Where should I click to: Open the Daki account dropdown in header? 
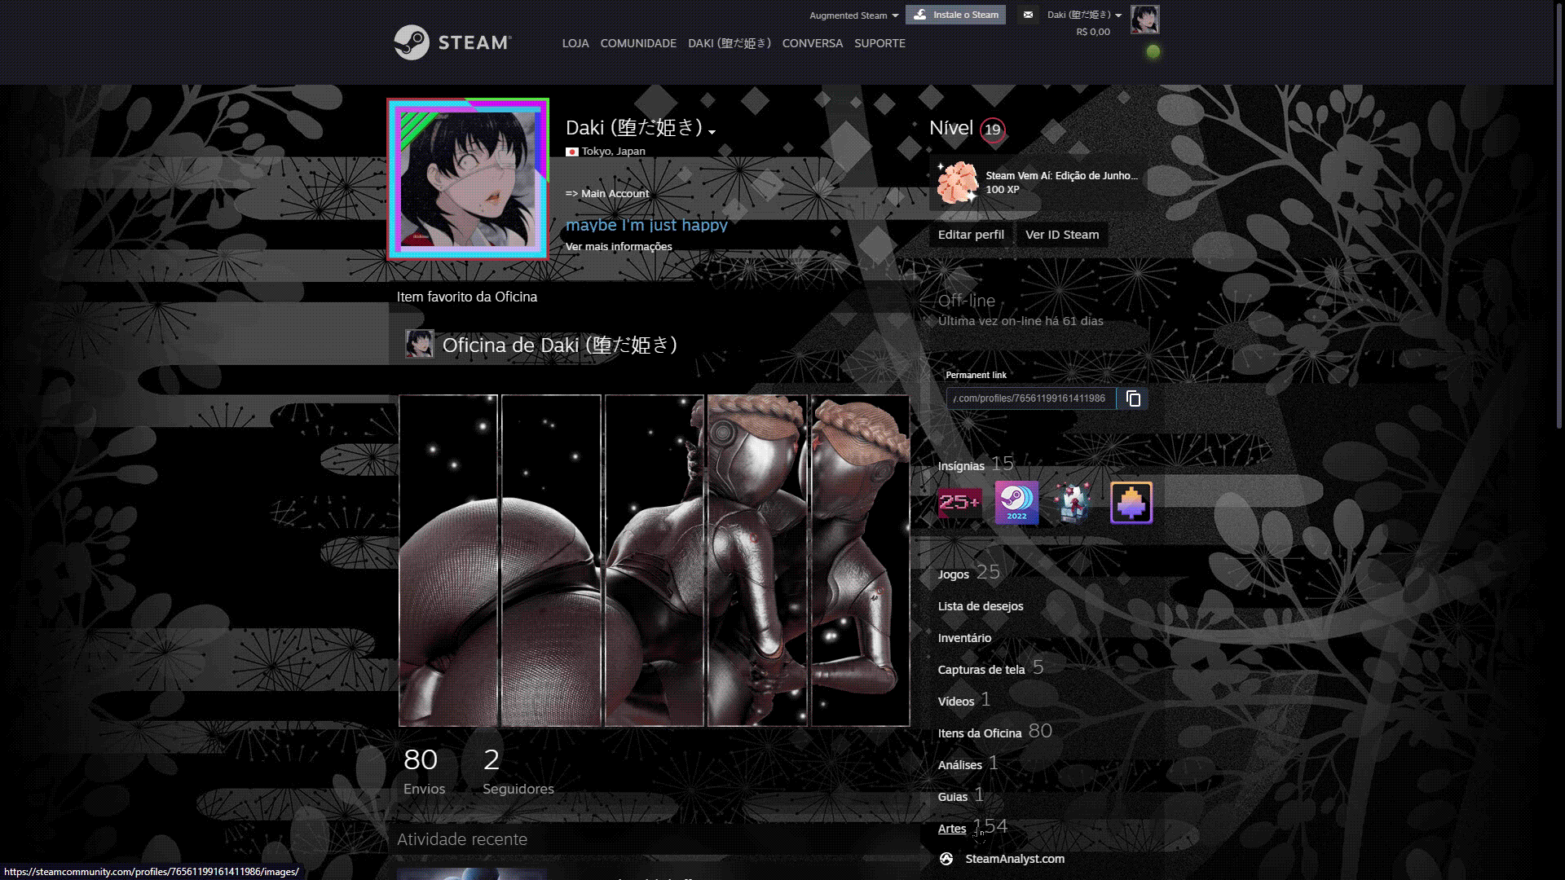click(1084, 15)
